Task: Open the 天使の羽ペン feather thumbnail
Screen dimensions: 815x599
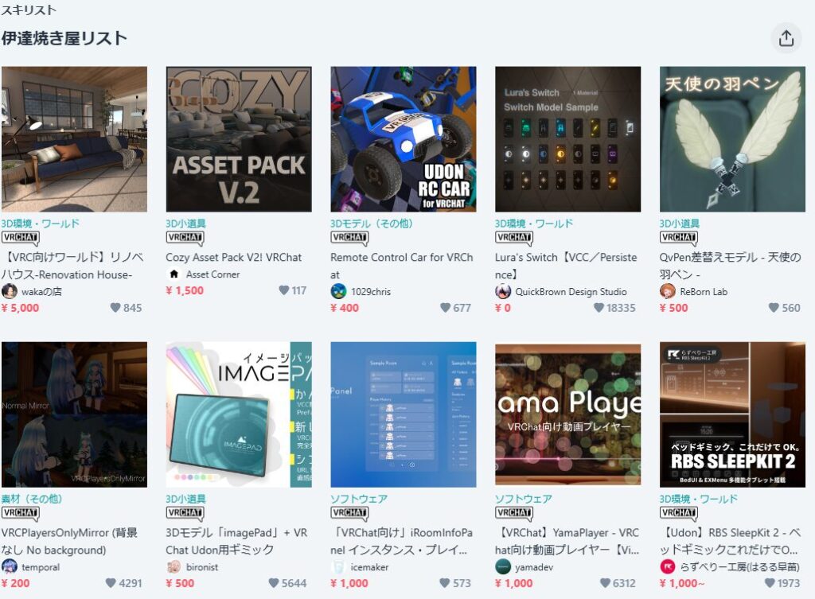Action: 732,139
